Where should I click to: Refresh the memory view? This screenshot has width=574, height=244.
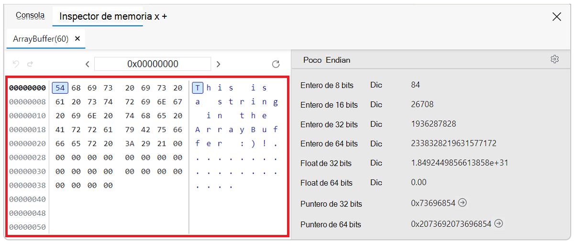click(x=276, y=64)
